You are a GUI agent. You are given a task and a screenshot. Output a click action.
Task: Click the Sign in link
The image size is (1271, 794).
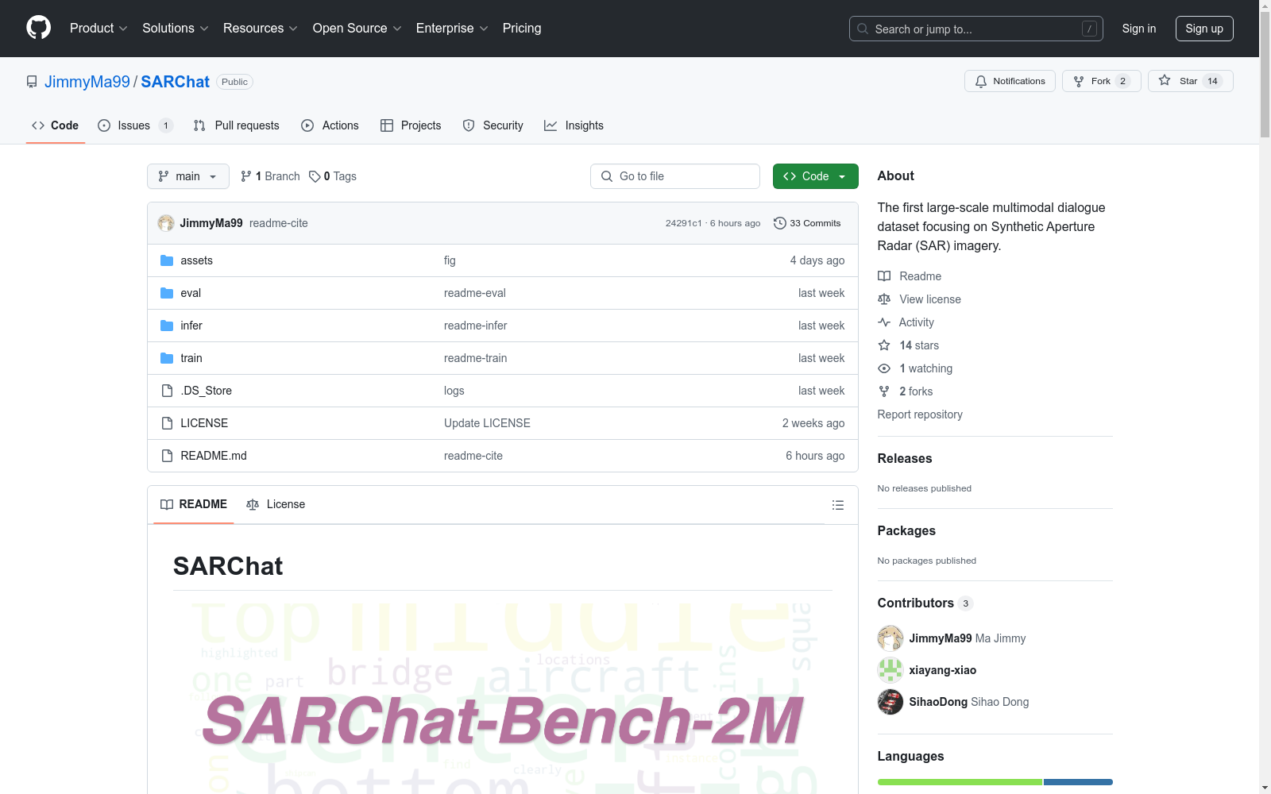[1139, 29]
